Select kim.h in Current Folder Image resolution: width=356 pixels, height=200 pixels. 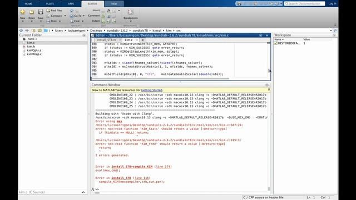click(31, 47)
